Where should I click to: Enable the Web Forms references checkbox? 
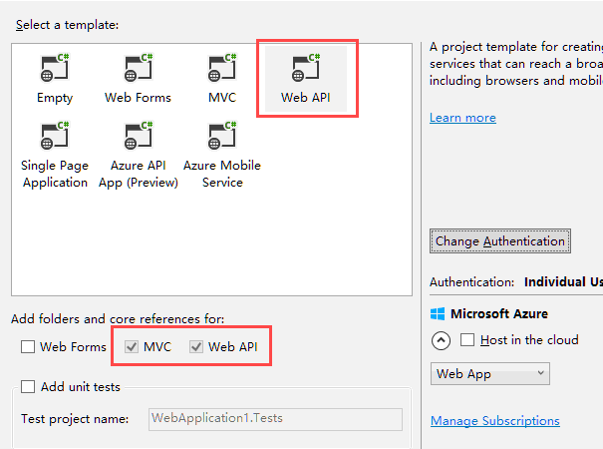click(28, 346)
